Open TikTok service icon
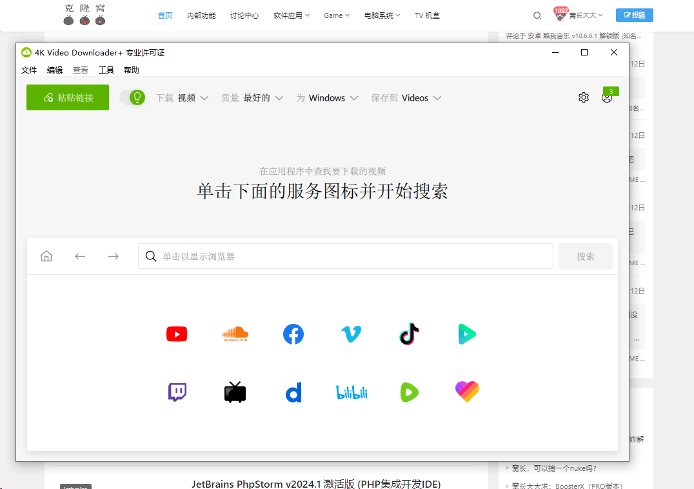The width and height of the screenshot is (694, 489). (x=410, y=334)
